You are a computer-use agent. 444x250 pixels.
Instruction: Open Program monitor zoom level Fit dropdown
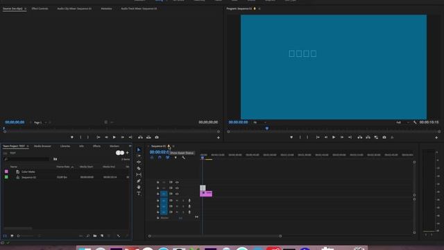pos(259,122)
